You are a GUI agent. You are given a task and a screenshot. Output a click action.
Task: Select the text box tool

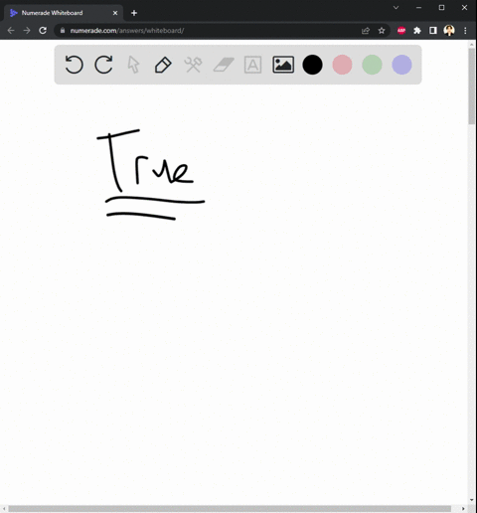point(252,65)
